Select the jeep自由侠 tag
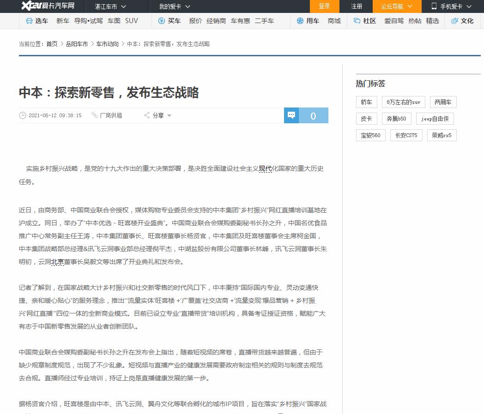 coord(435,119)
